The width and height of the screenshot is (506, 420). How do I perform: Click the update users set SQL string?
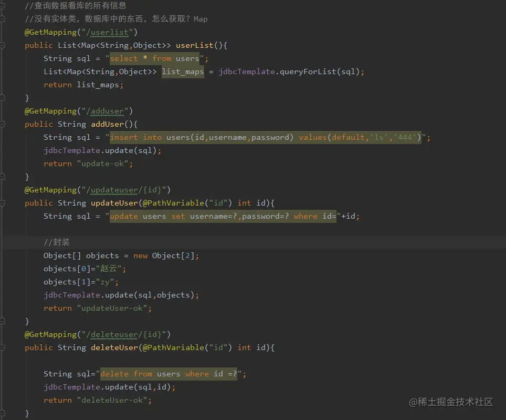pyautogui.click(x=223, y=216)
